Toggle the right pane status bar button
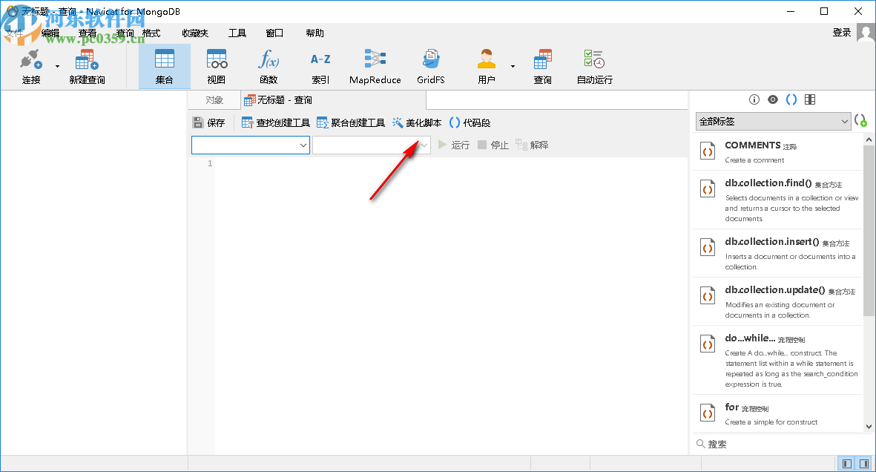 863,464
